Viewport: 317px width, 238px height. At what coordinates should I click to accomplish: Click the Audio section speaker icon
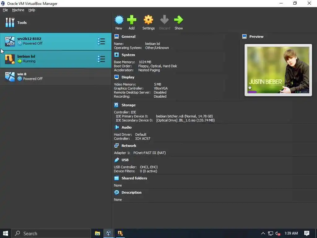click(x=116, y=127)
